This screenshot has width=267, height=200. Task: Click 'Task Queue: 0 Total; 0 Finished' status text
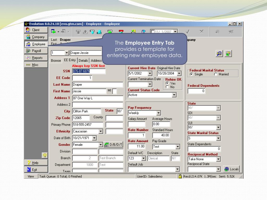[60, 176]
